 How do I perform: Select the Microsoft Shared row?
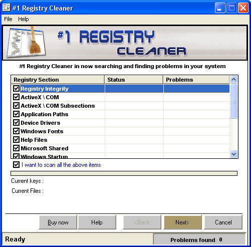click(120, 148)
